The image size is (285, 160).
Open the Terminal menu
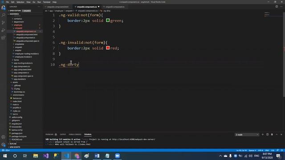coord(46,2)
